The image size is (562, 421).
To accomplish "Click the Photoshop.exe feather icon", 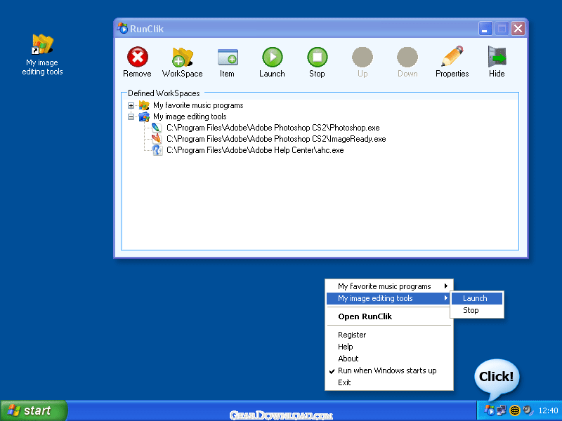I will pyautogui.click(x=157, y=128).
